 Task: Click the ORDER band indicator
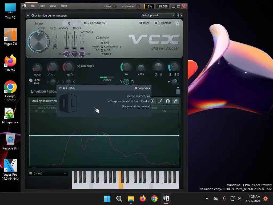click(x=107, y=77)
